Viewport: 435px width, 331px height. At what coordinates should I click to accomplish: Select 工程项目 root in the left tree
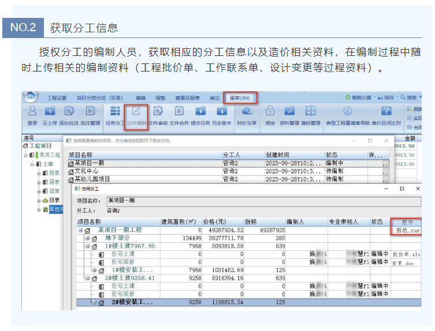coord(40,146)
